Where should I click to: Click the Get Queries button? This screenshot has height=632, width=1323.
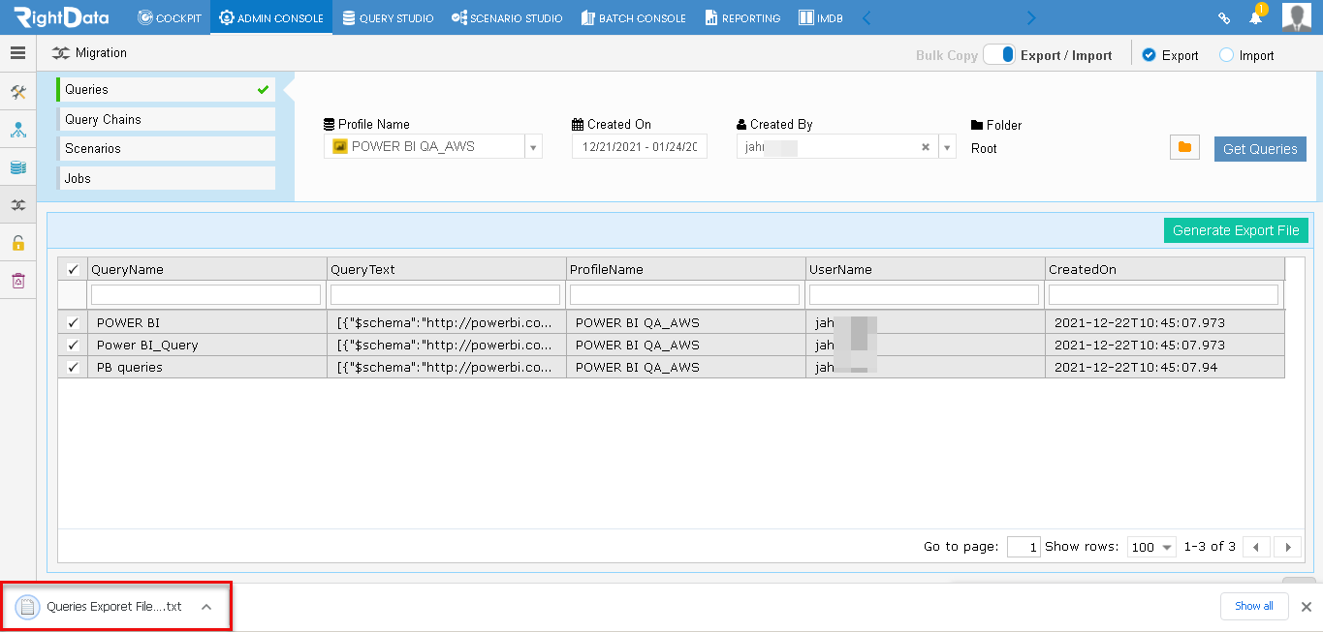tap(1260, 149)
